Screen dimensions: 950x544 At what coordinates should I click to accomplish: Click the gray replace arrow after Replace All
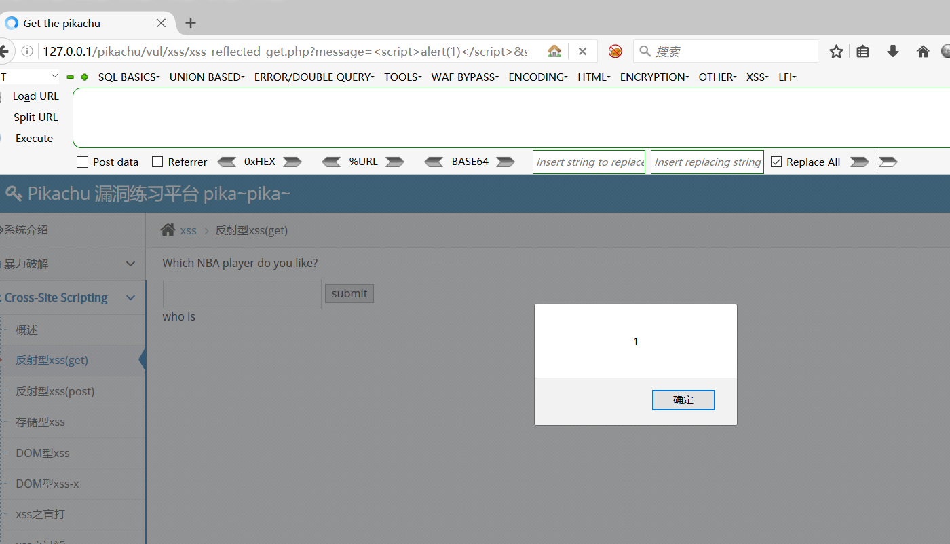(860, 162)
